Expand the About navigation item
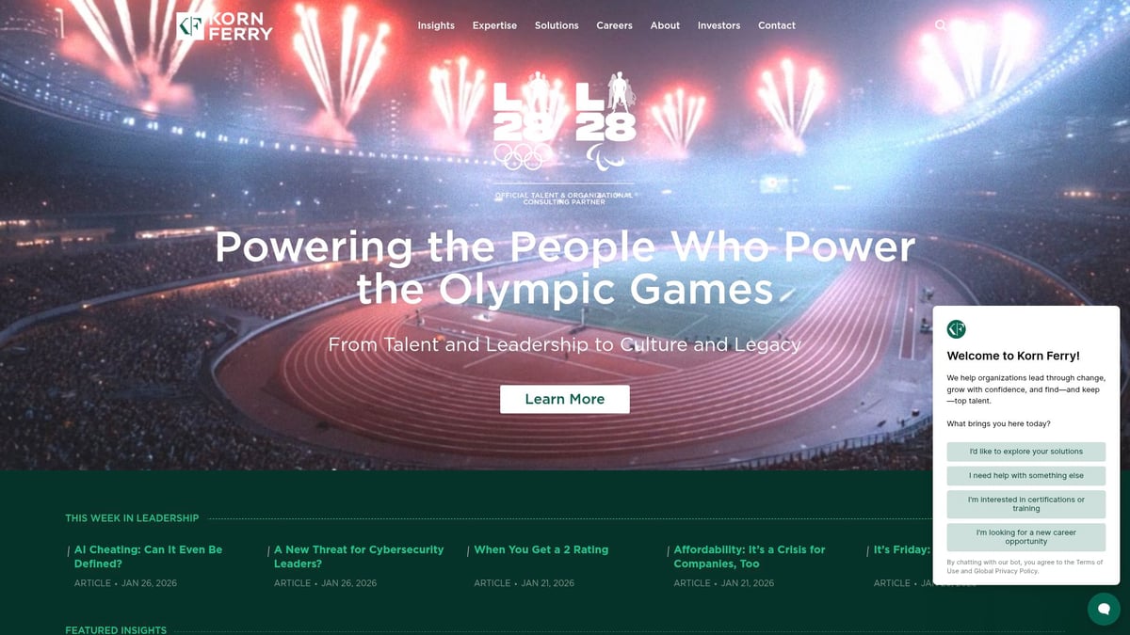The image size is (1130, 635). 665,25
